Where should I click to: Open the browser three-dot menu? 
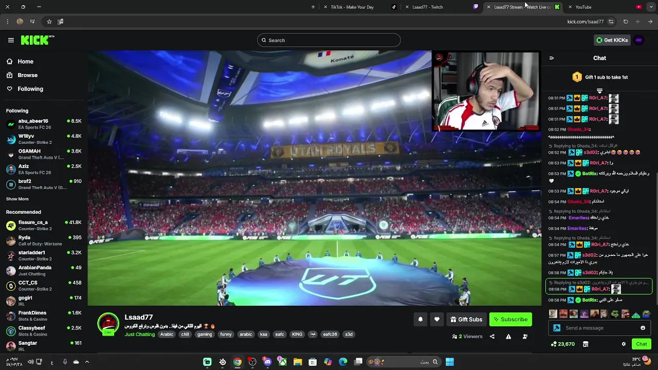[7, 22]
